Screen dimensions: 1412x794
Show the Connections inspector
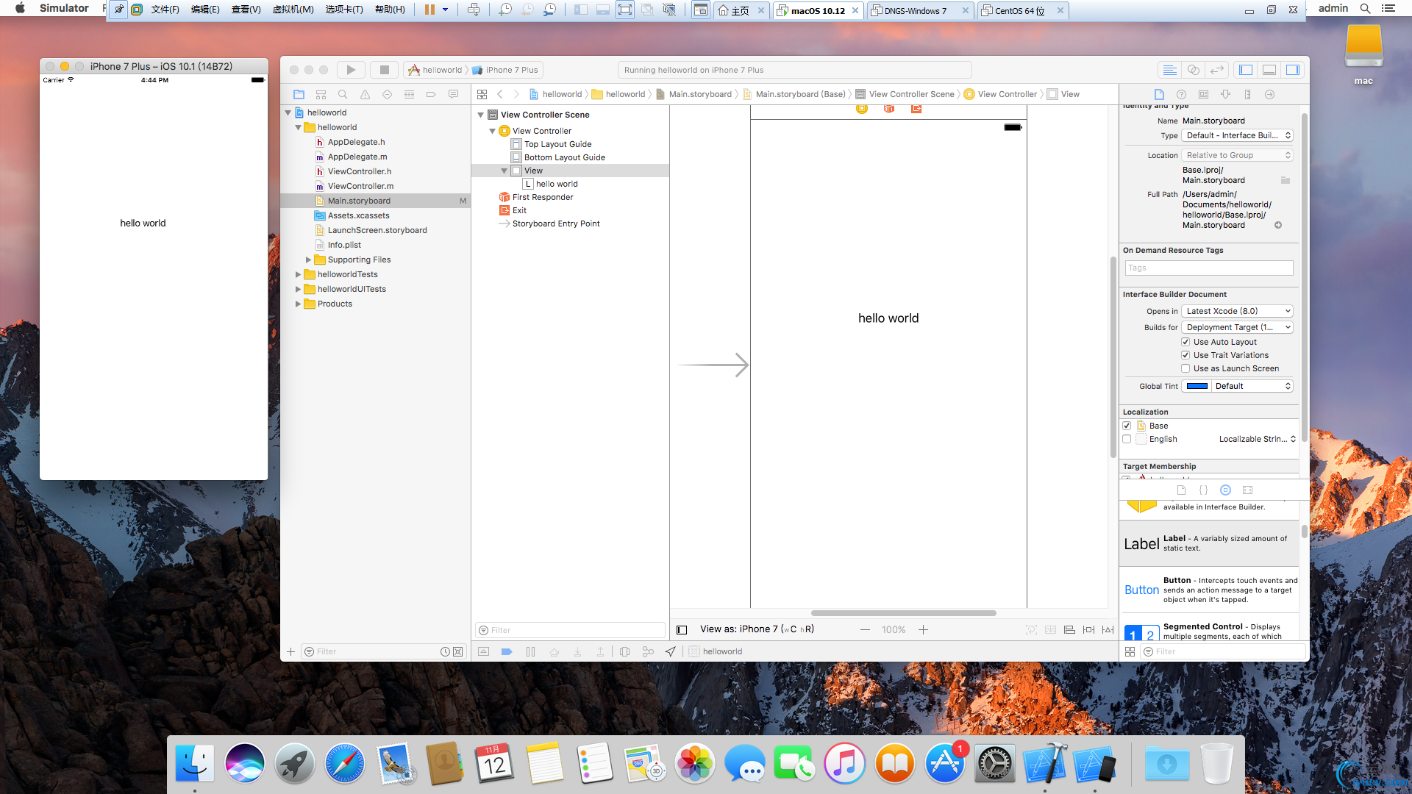pyautogui.click(x=1269, y=94)
